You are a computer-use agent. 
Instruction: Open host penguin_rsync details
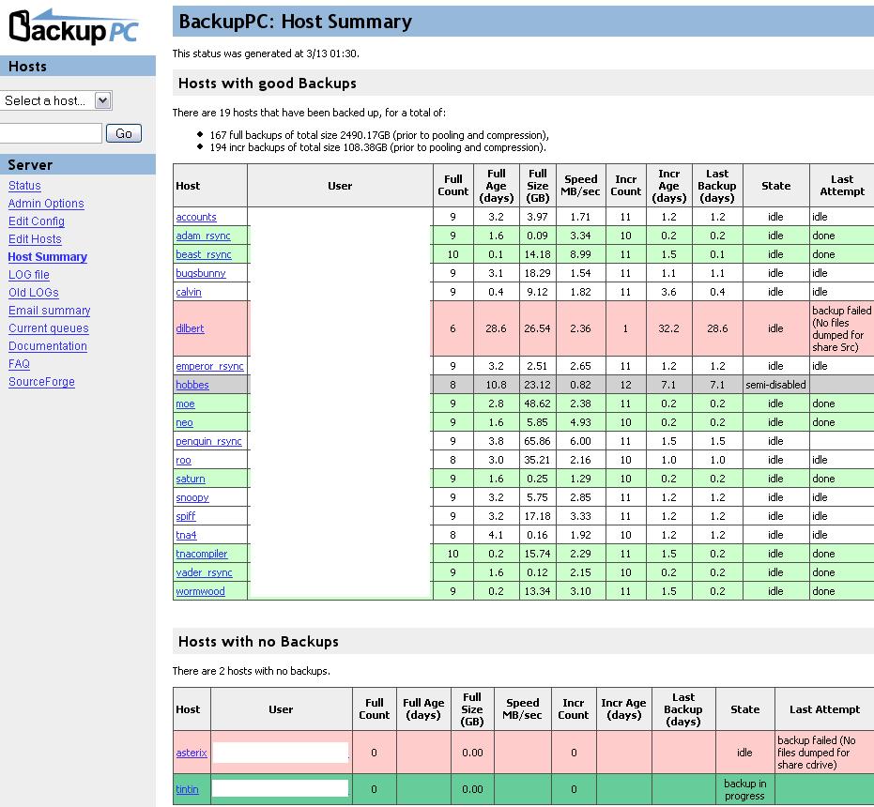[208, 441]
